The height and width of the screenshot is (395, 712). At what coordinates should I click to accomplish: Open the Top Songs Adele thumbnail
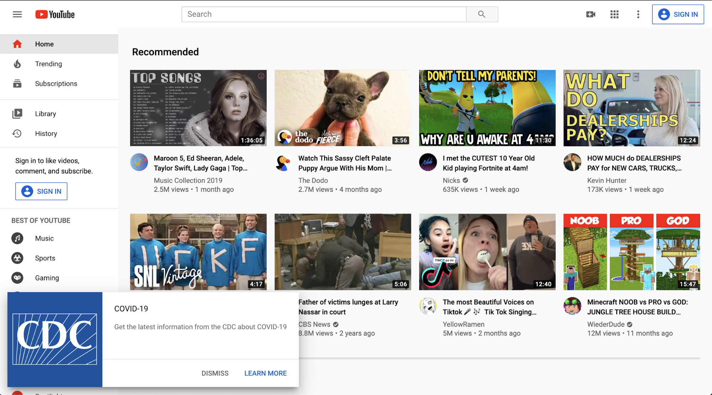click(x=198, y=108)
